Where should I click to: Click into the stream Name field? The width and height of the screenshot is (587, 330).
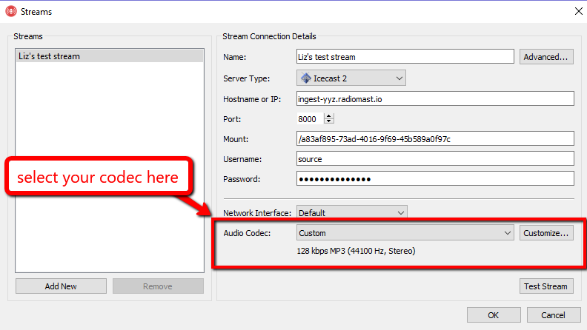coord(405,57)
